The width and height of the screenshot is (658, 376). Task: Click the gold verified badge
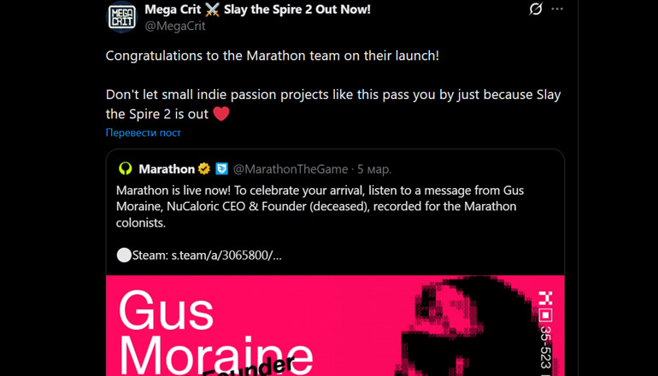[204, 169]
